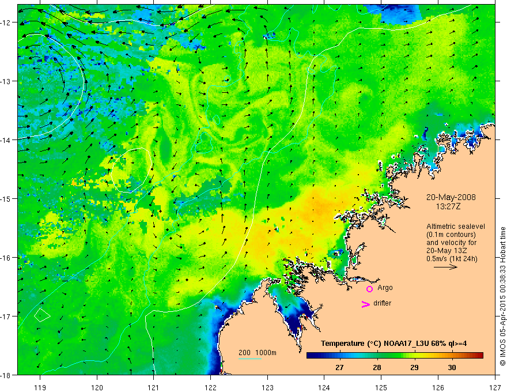Click latitude axis label '-13'
This screenshot has width=507, height=392.
[x=6, y=81]
